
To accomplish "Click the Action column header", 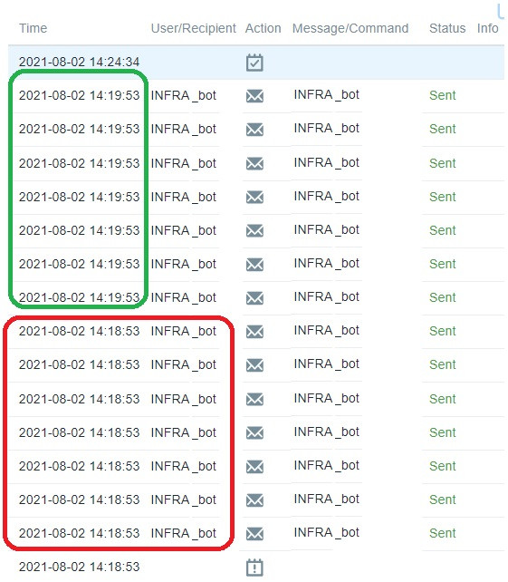I will (263, 28).
